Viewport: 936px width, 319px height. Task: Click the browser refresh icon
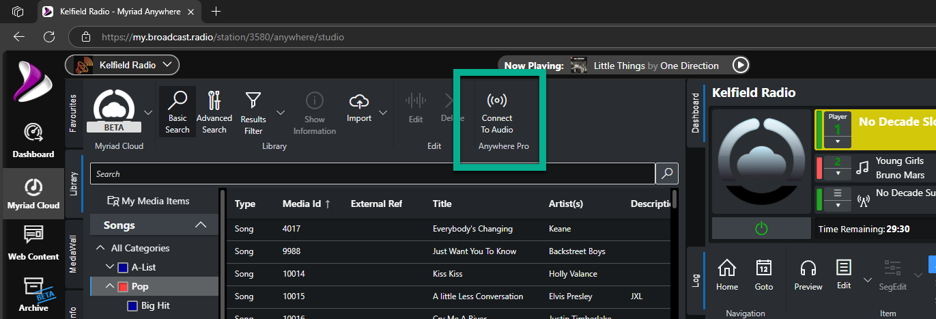[x=49, y=37]
